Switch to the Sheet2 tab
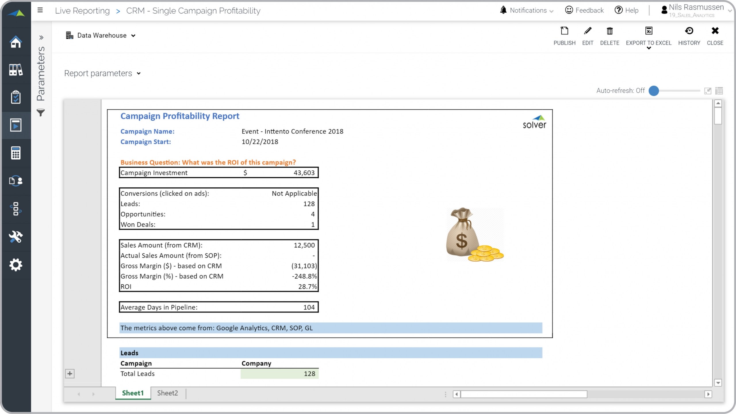Viewport: 736px width, 414px height. 167,393
